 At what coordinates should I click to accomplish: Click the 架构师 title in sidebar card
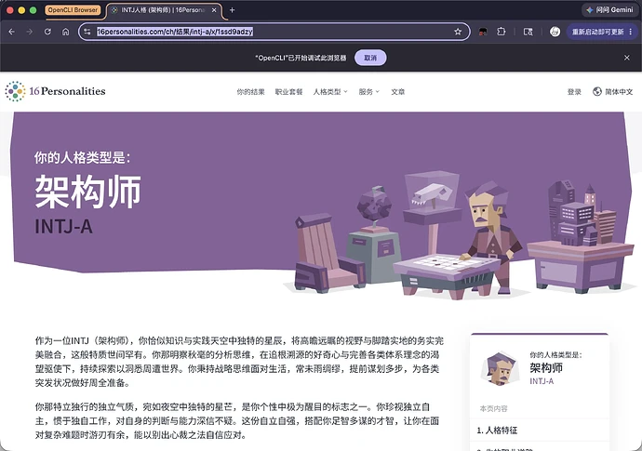[x=546, y=367]
